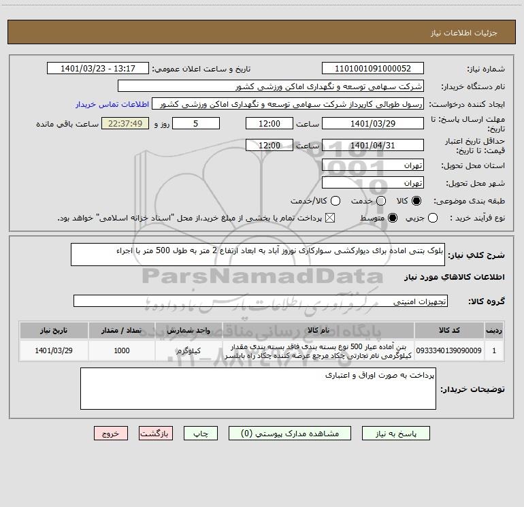Click the request creator name field
This screenshot has width=524, height=507.
point(288,104)
